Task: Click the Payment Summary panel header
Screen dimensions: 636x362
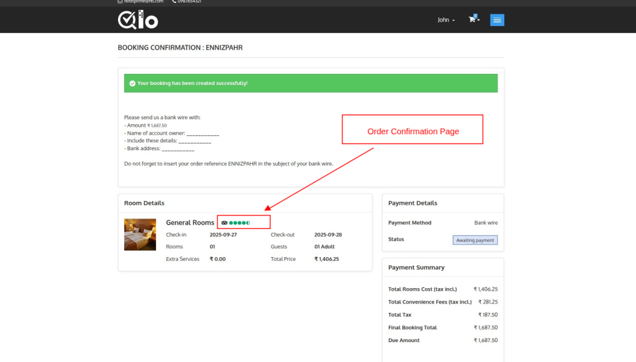Action: pyautogui.click(x=416, y=267)
